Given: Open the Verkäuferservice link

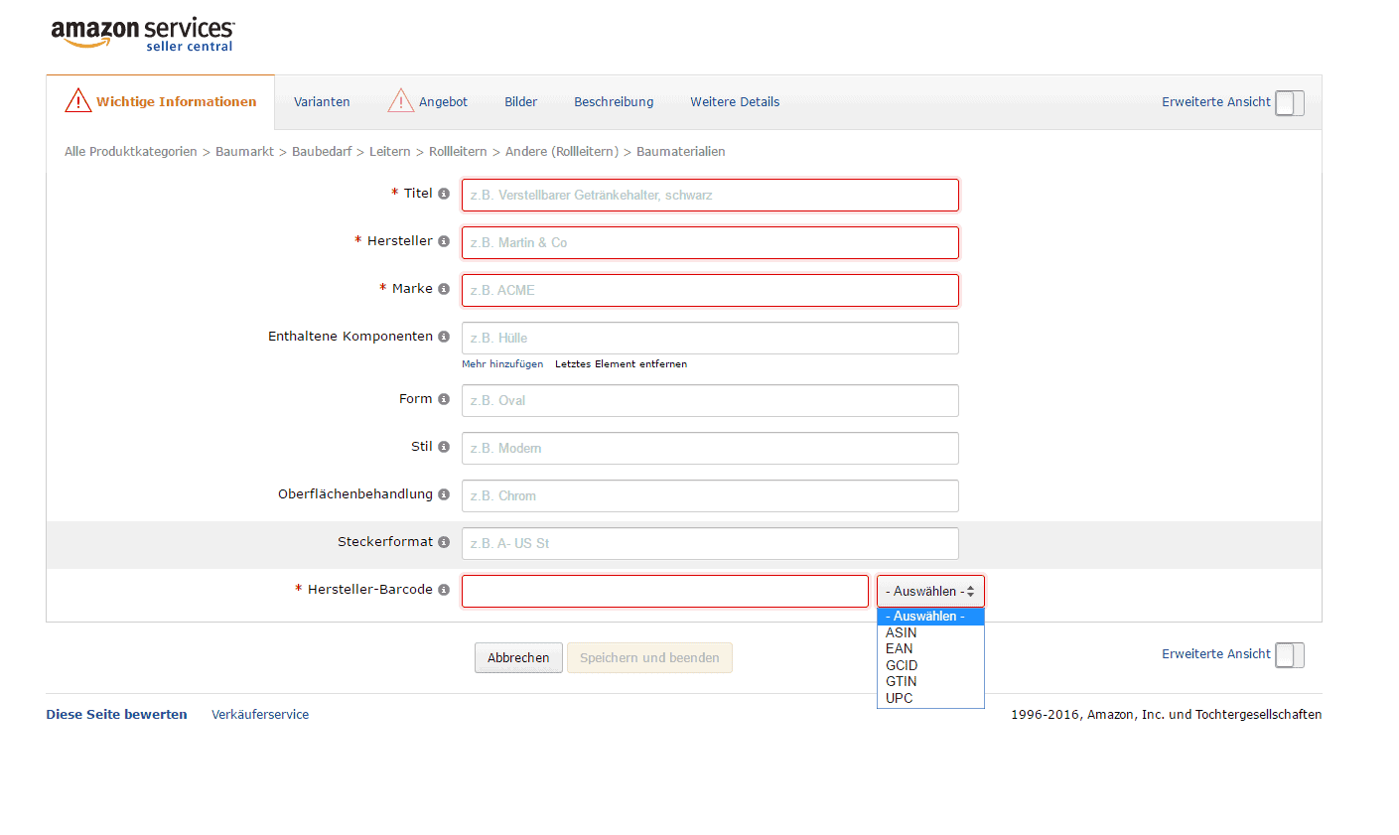Looking at the screenshot, I should [x=260, y=715].
